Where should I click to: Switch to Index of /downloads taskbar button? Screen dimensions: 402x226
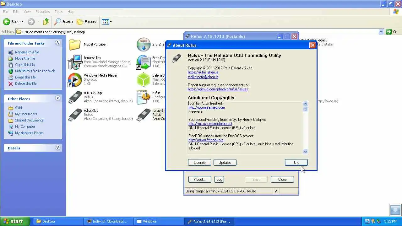point(108,221)
